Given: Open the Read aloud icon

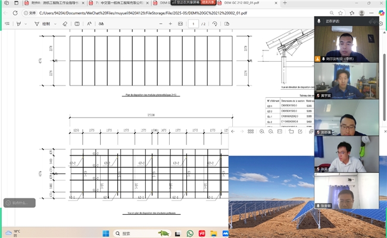Looking at the screenshot, I should (x=89, y=24).
